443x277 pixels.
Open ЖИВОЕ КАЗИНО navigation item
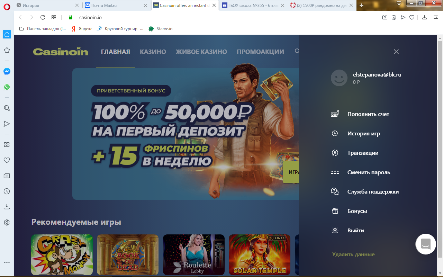point(201,52)
